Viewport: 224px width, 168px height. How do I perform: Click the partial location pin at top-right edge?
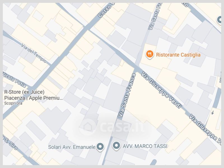point(219,20)
